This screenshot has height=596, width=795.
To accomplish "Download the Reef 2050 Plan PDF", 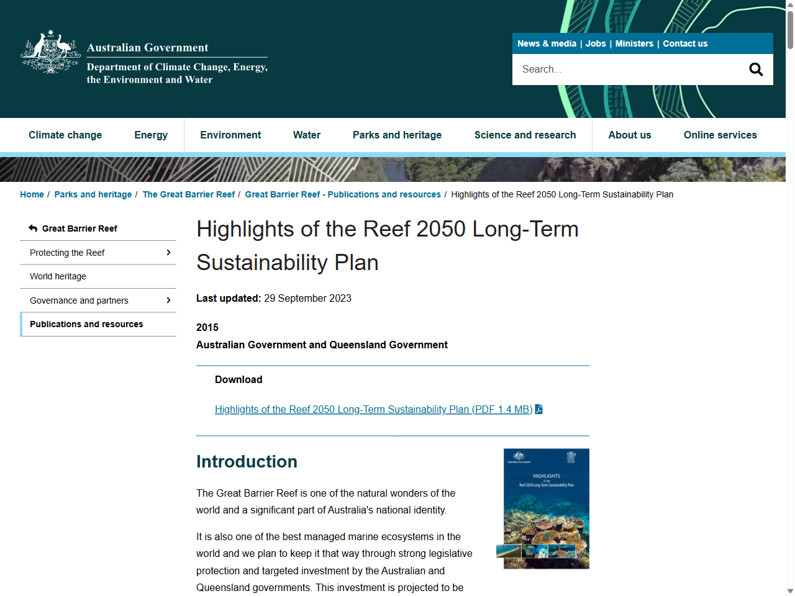I will point(373,409).
